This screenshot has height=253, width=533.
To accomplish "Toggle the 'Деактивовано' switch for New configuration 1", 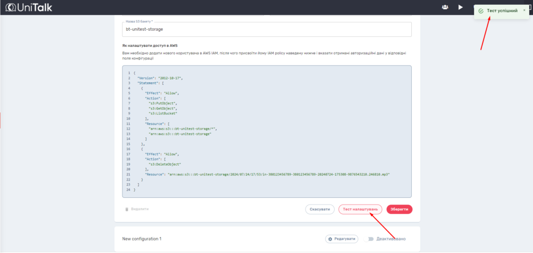I will coord(369,239).
